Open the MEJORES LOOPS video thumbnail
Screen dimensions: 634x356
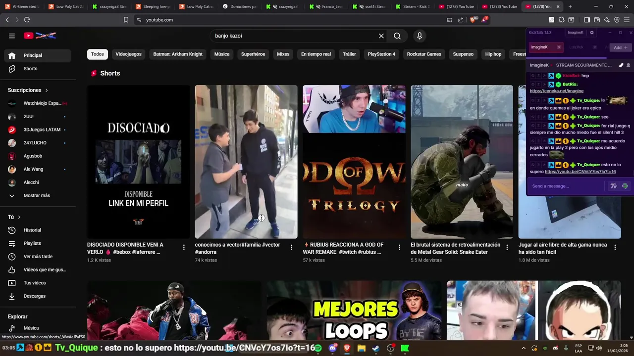tap(354, 311)
